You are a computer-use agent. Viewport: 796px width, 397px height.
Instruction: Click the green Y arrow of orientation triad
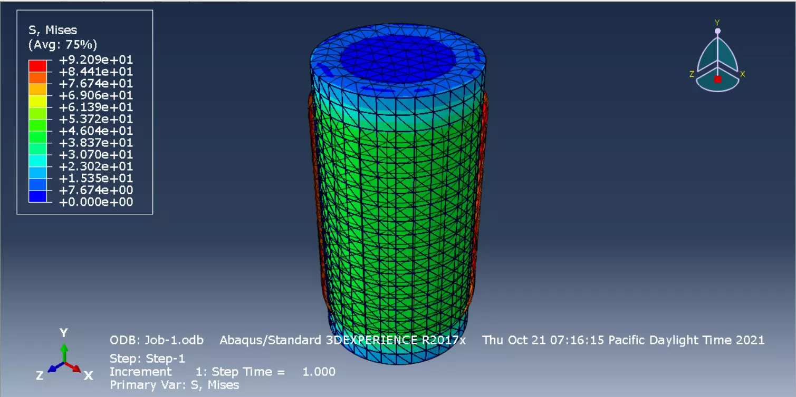(x=64, y=352)
